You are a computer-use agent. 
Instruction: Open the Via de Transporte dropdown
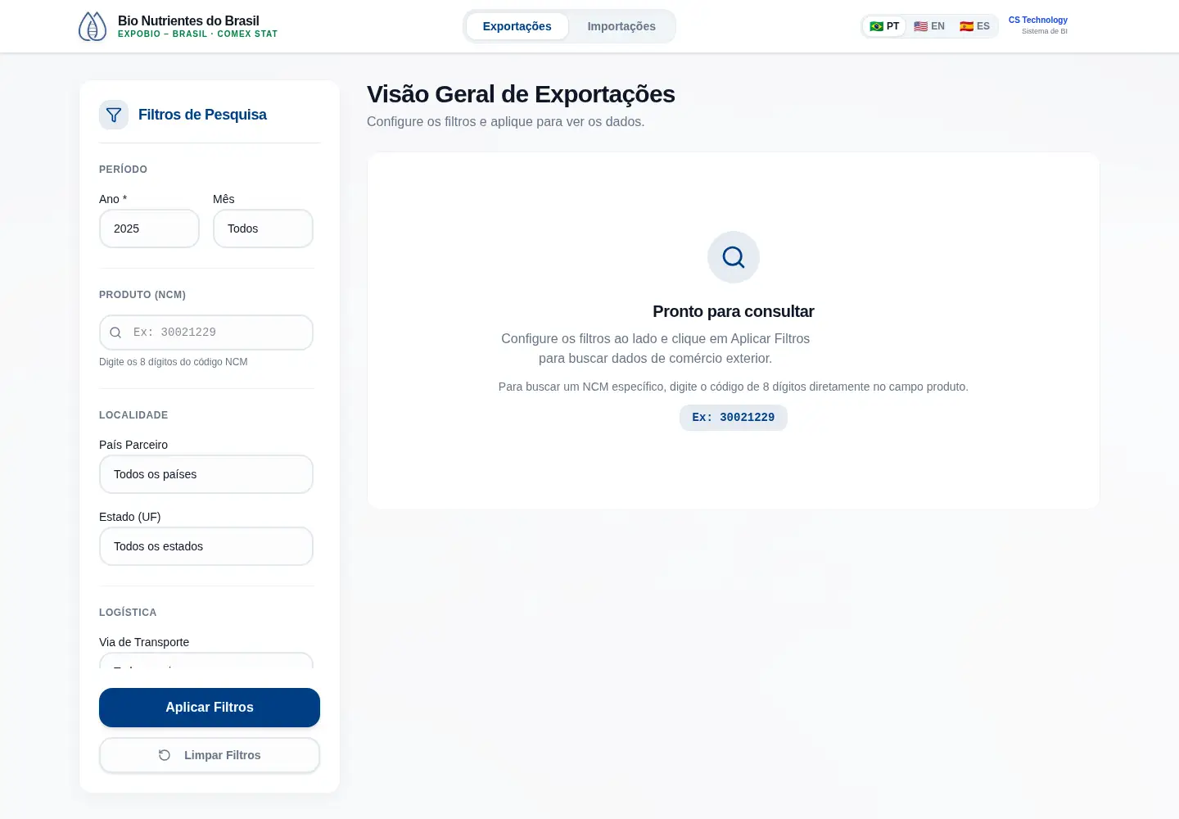click(x=206, y=661)
